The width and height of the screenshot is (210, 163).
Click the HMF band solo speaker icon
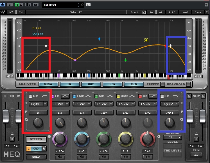coord(126,157)
